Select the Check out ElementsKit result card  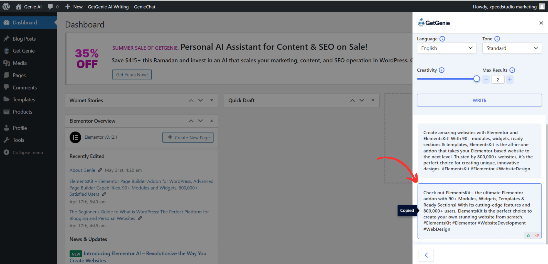tap(479, 211)
